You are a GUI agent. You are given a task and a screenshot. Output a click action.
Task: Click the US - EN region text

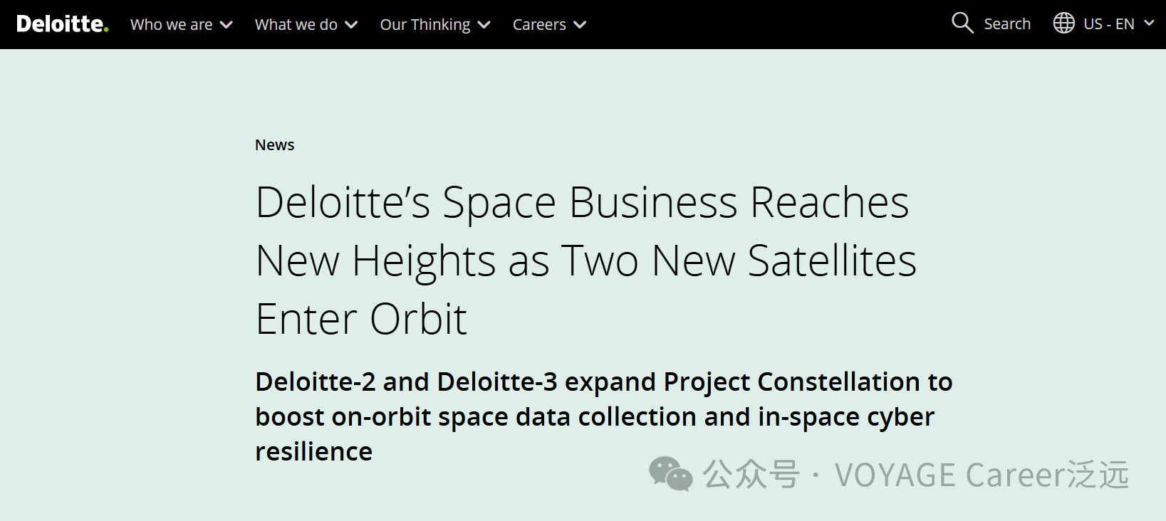1108,24
